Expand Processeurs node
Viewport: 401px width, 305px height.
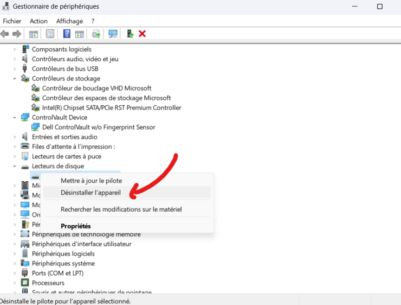click(x=15, y=283)
